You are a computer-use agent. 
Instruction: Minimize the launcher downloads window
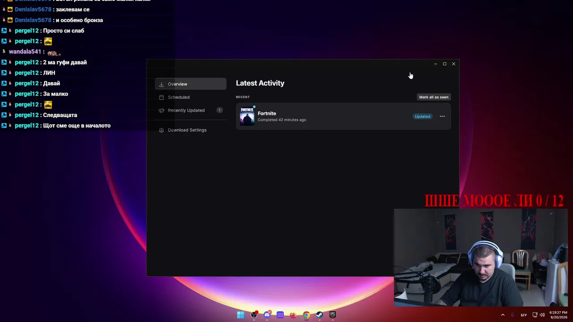click(436, 64)
